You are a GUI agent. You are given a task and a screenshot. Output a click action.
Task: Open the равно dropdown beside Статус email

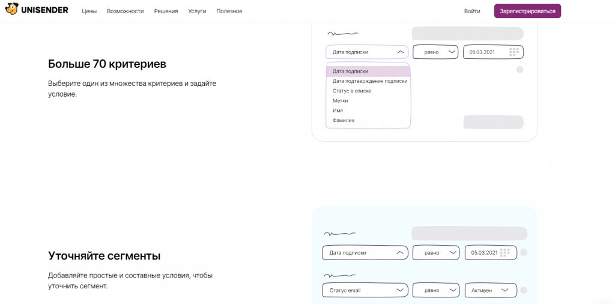click(x=436, y=290)
